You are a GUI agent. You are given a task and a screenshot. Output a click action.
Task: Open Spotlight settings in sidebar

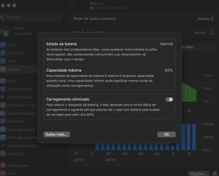pyautogui.click(x=12, y=154)
